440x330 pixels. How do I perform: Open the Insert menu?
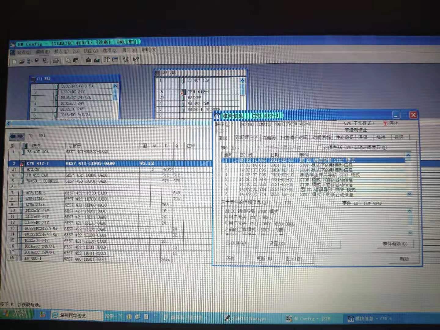(61, 51)
